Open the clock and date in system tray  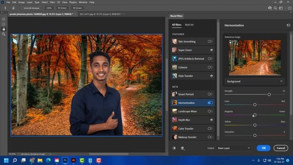279,160
